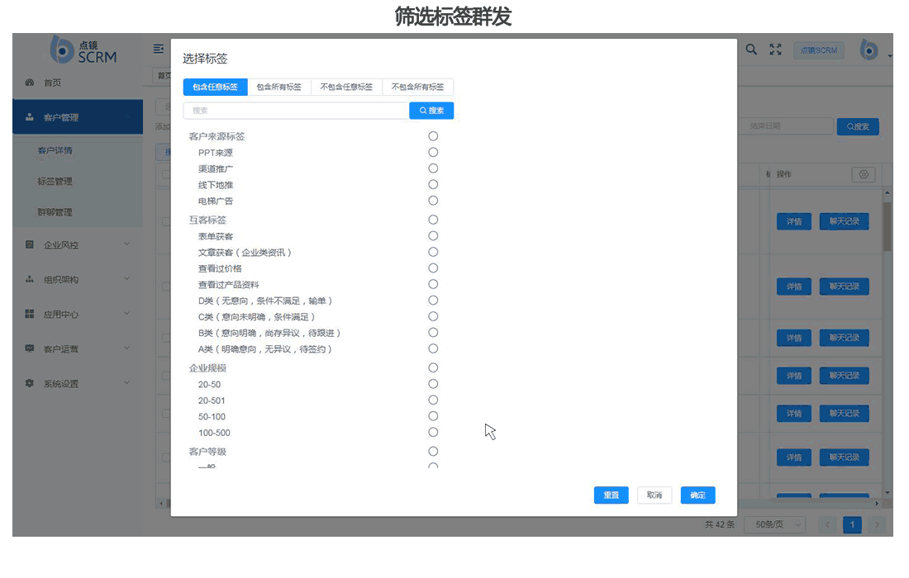Click the 取消 button
The width and height of the screenshot is (909, 578).
pyautogui.click(x=654, y=495)
